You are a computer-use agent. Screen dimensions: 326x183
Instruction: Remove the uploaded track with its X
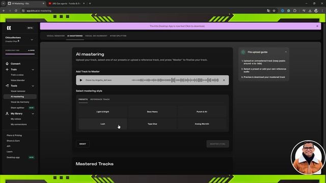click(224, 80)
